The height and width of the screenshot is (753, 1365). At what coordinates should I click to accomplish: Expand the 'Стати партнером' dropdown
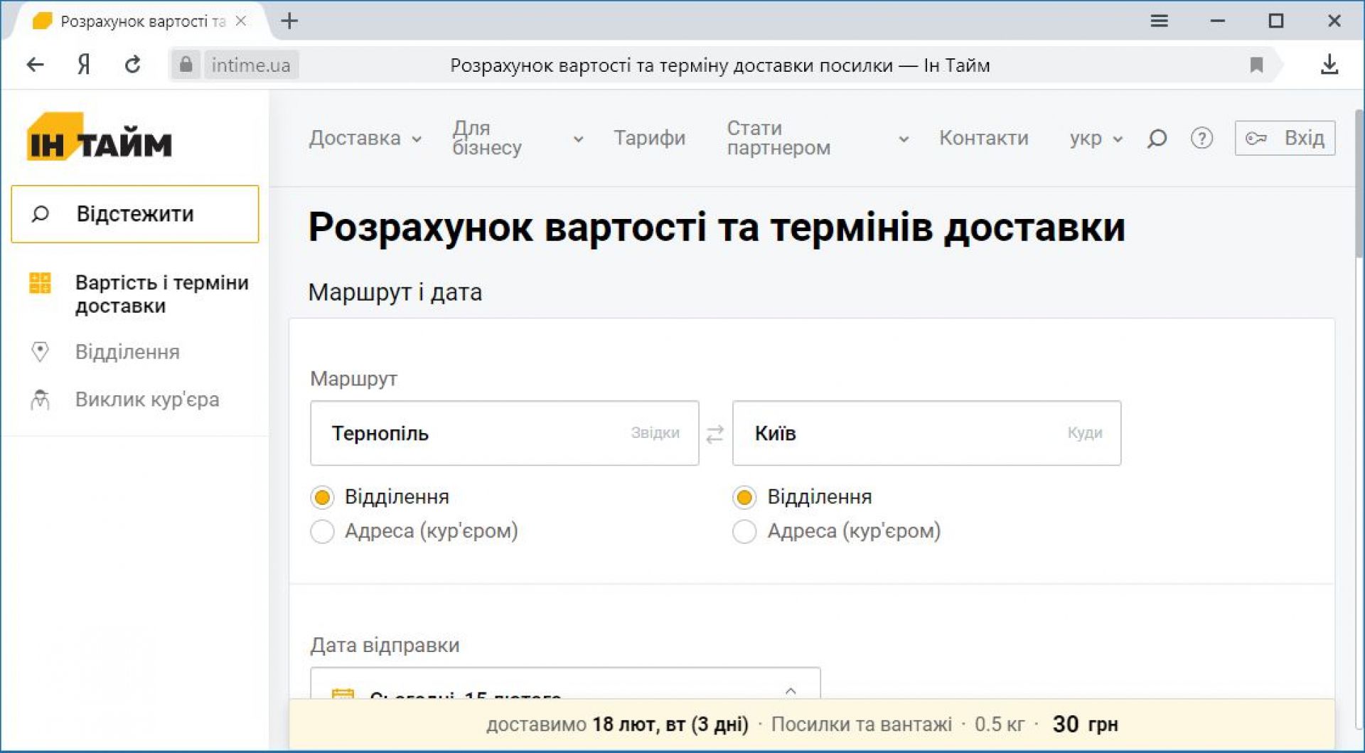click(x=817, y=138)
